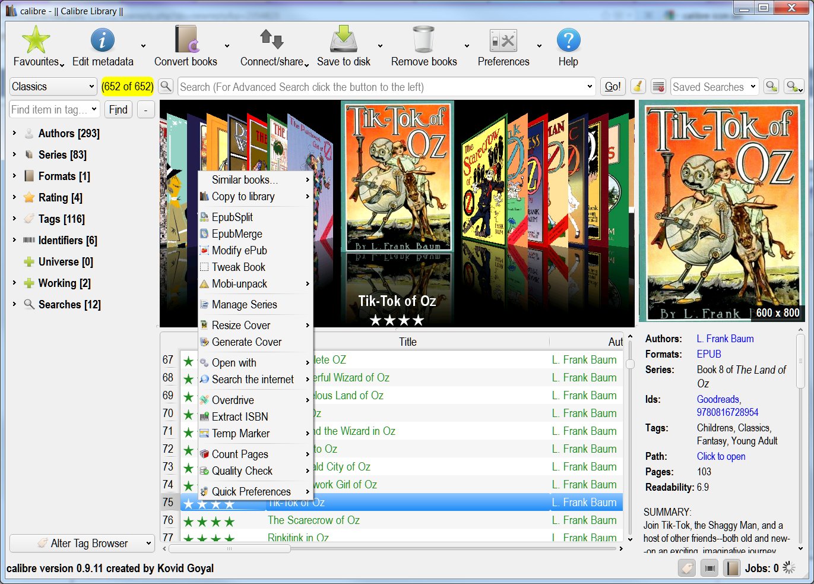The image size is (814, 584).
Task: Open the L. Frank Baum author link in details
Action: coord(726,339)
